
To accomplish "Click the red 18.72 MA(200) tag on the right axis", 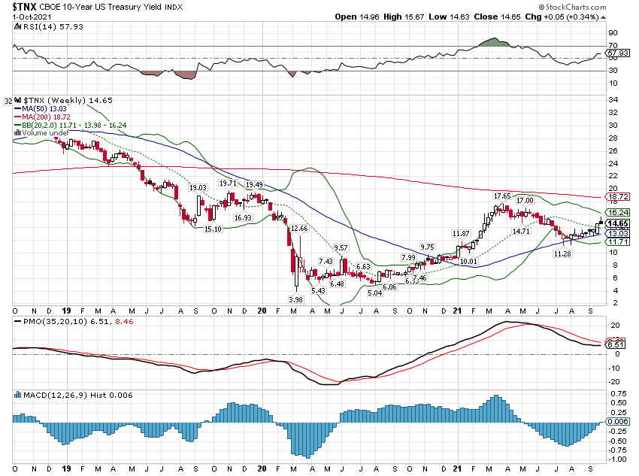I will point(618,197).
